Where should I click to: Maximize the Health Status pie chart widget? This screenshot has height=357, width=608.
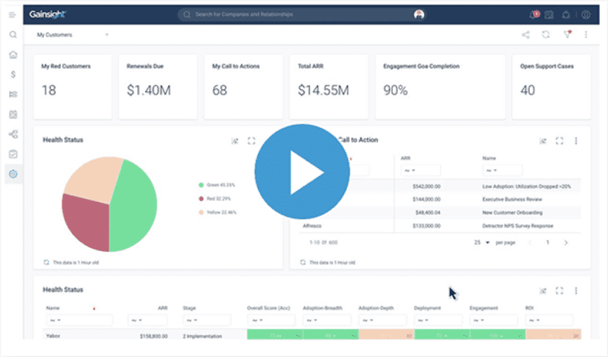pyautogui.click(x=252, y=141)
